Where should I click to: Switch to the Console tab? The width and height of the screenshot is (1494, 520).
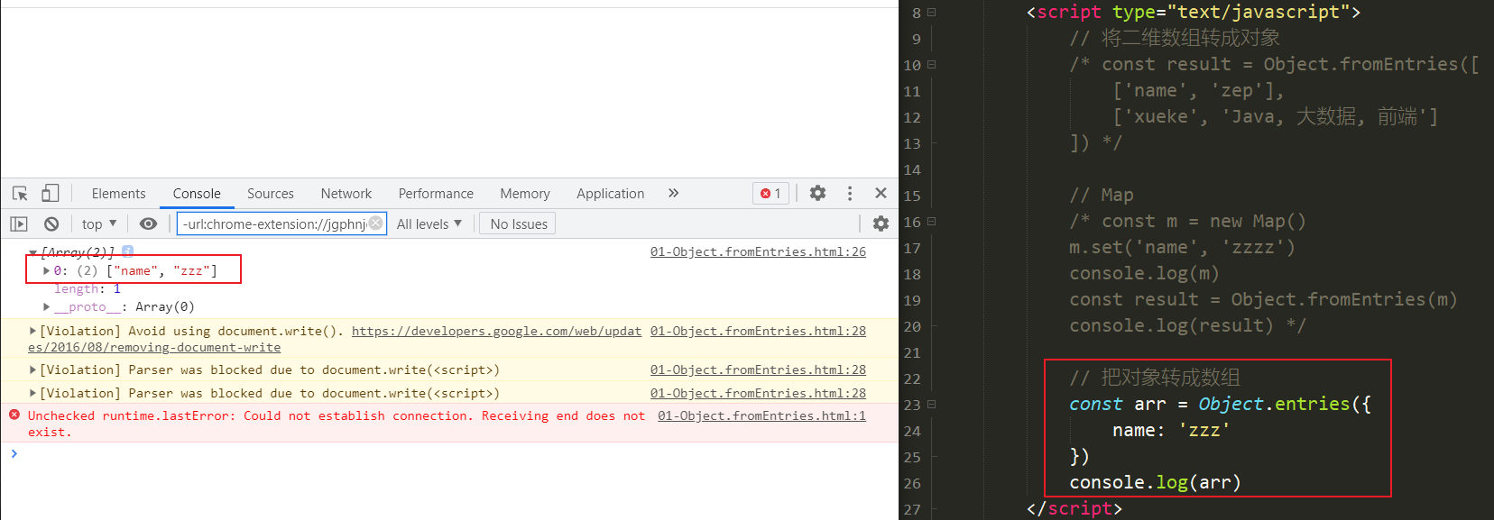(x=197, y=193)
